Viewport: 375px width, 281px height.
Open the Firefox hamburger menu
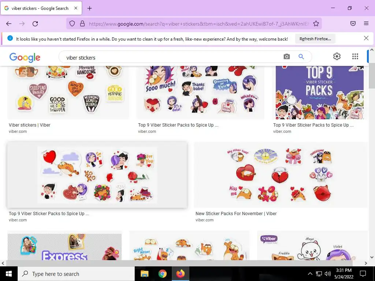click(x=366, y=23)
